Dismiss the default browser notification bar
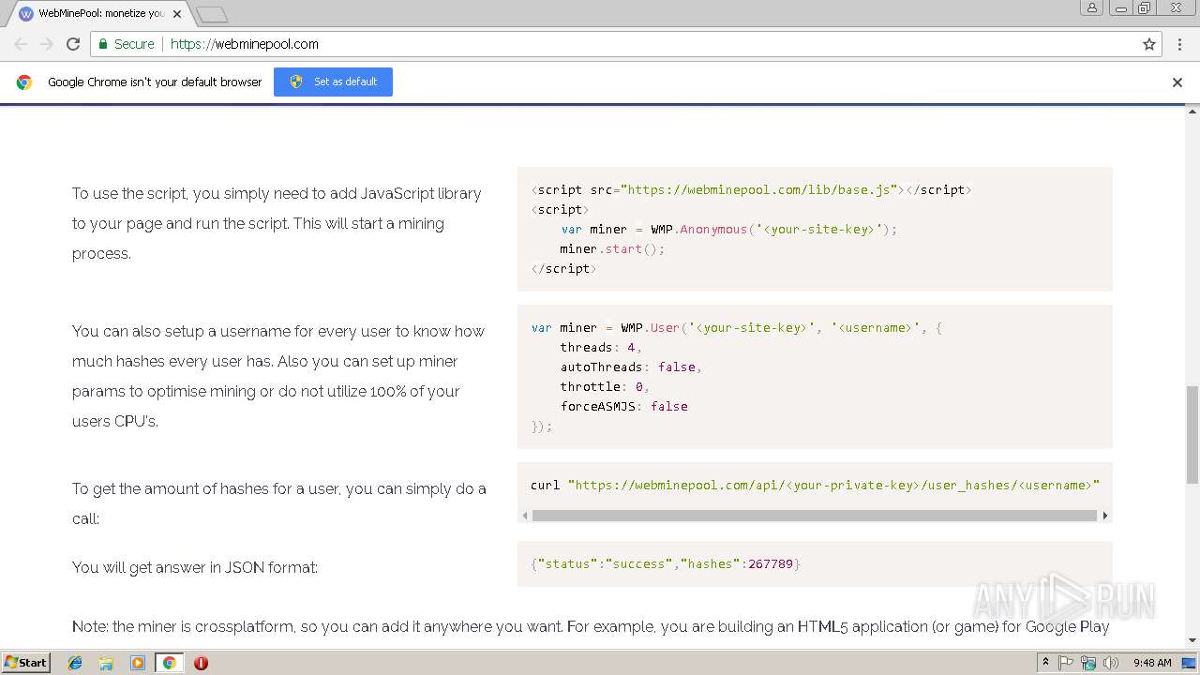This screenshot has height=675, width=1200. tap(1177, 82)
